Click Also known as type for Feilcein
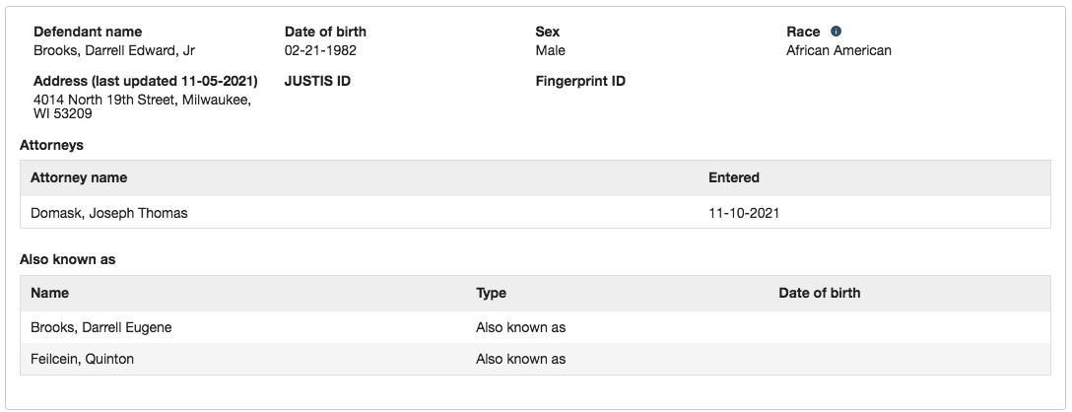Image resolution: width=1072 pixels, height=412 pixels. tap(521, 360)
